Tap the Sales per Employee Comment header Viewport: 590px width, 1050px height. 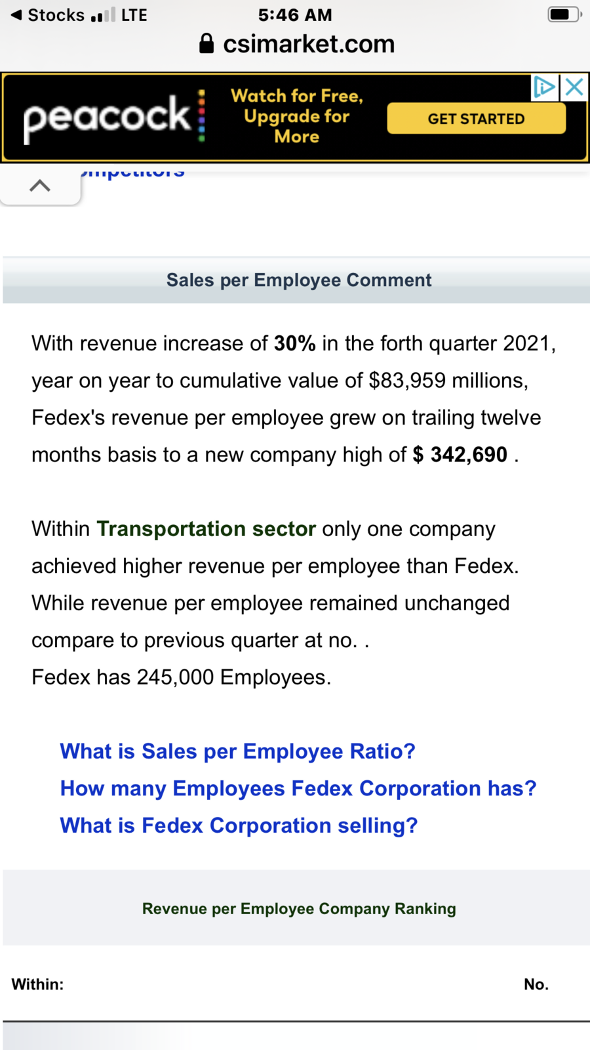[299, 280]
